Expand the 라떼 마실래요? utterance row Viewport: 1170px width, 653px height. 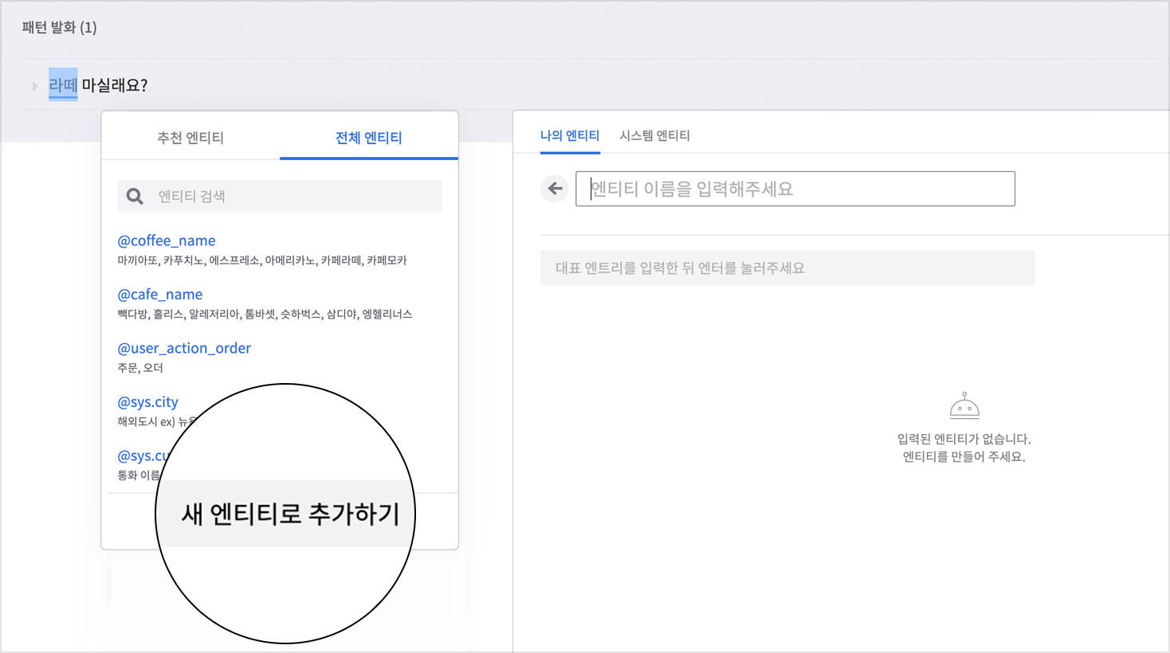[34, 86]
